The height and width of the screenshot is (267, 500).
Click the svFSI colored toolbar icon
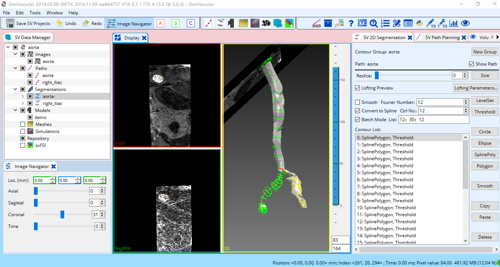point(289,23)
